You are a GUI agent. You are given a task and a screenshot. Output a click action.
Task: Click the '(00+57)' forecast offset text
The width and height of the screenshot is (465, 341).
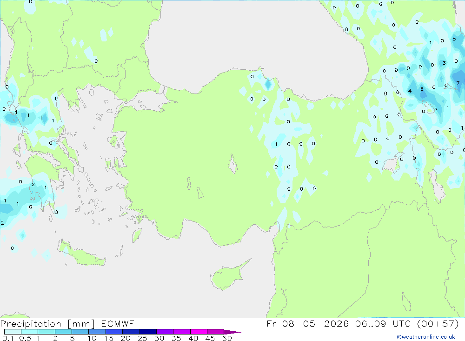pyautogui.click(x=438, y=323)
